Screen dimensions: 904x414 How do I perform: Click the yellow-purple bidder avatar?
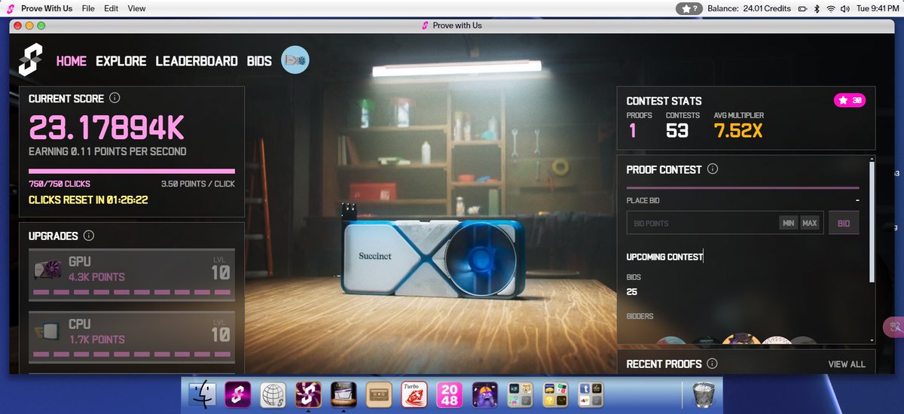(x=741, y=340)
